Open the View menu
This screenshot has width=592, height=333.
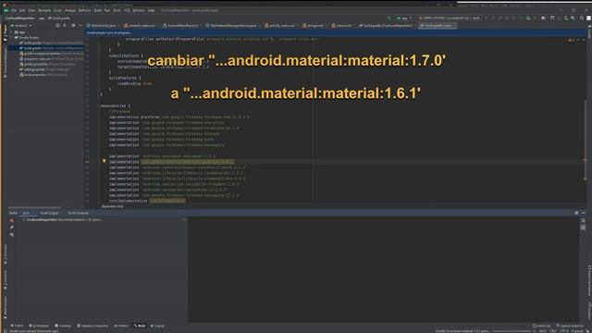31,10
